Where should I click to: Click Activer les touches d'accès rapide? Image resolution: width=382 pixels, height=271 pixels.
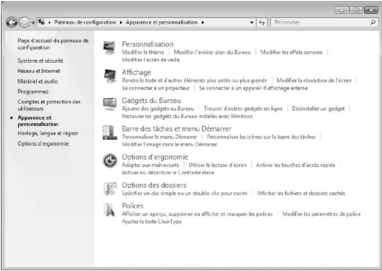[x=295, y=165]
